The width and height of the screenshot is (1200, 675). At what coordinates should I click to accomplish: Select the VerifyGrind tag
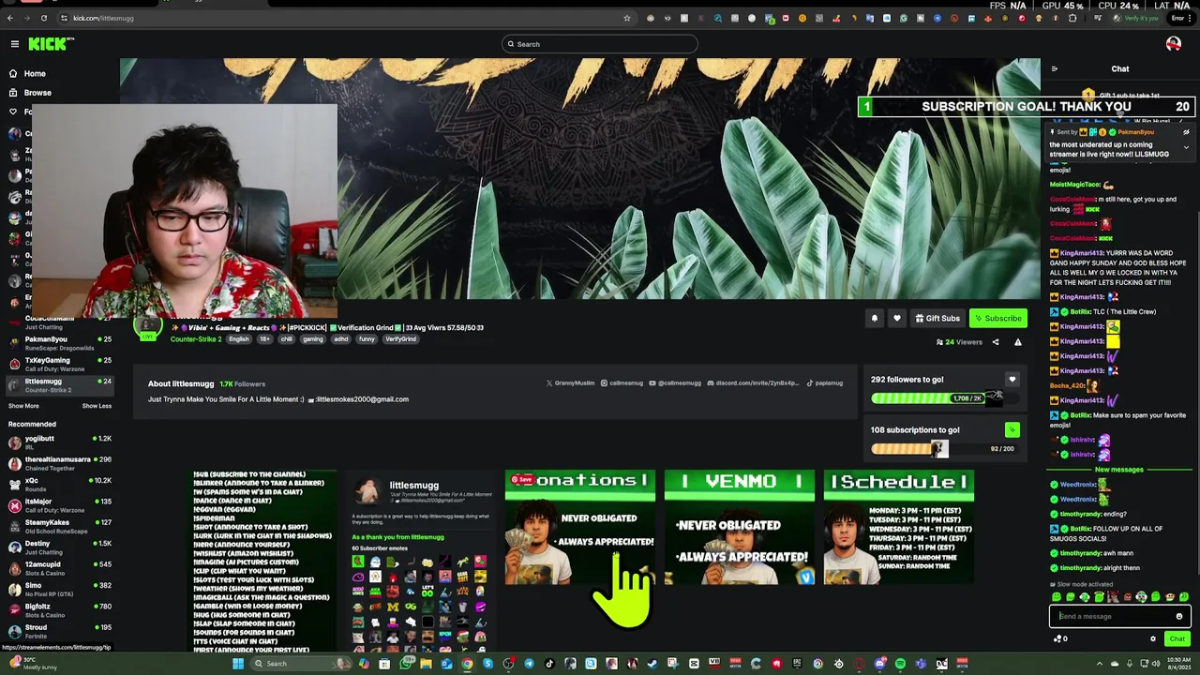coord(400,339)
